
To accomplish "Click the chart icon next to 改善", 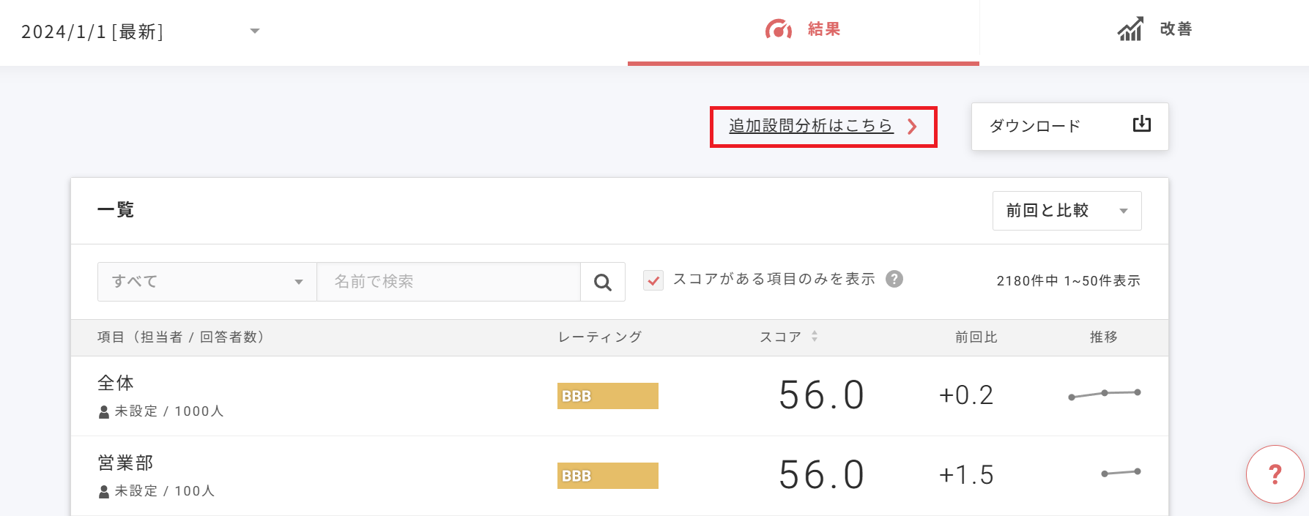I will point(1129,29).
